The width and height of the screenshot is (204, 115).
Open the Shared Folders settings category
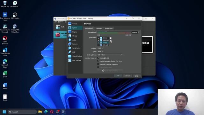(x=75, y=56)
